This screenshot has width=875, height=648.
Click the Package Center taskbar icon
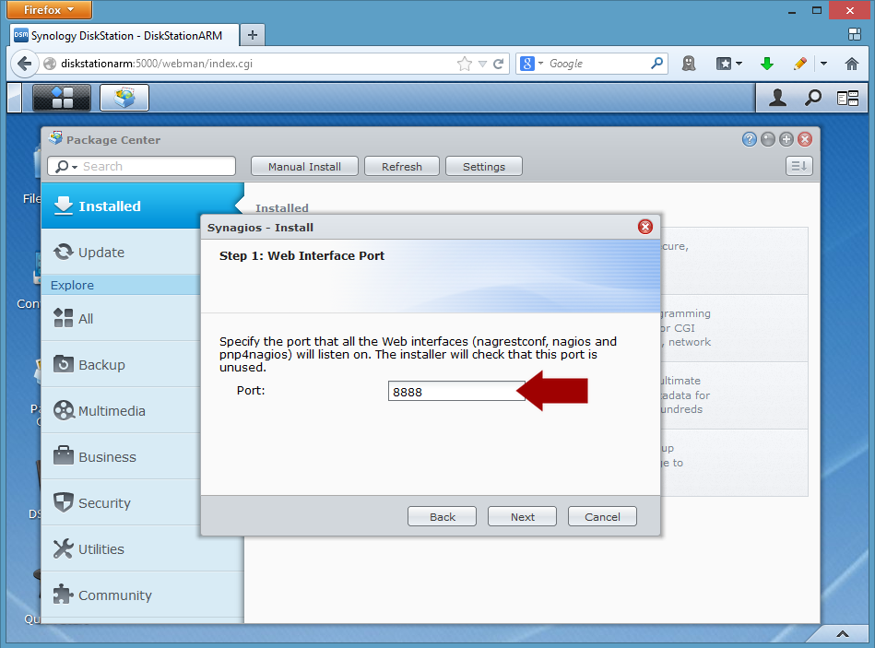[124, 98]
